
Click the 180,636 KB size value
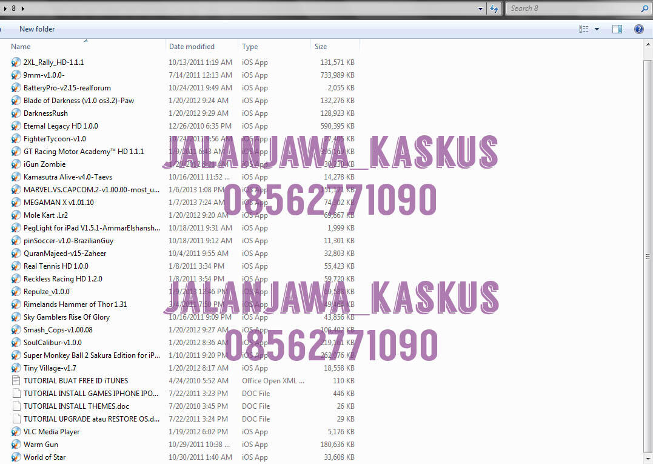click(x=337, y=445)
